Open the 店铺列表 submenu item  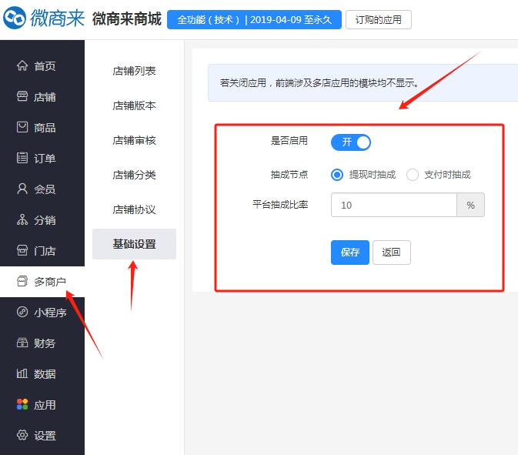(134, 71)
